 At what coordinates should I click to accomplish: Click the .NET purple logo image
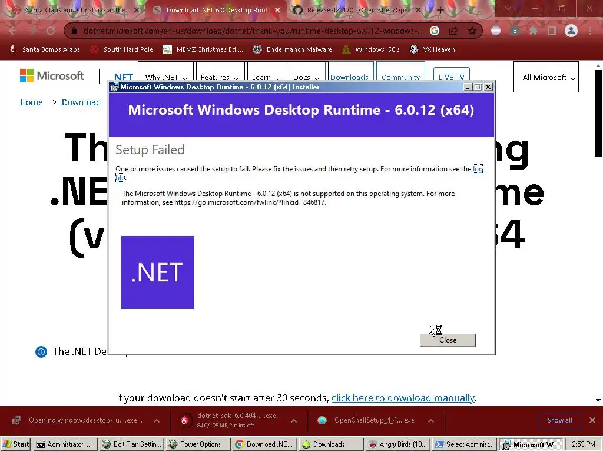pos(158,272)
